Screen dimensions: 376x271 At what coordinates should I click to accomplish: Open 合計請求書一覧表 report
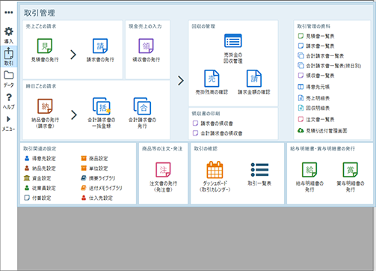321,56
